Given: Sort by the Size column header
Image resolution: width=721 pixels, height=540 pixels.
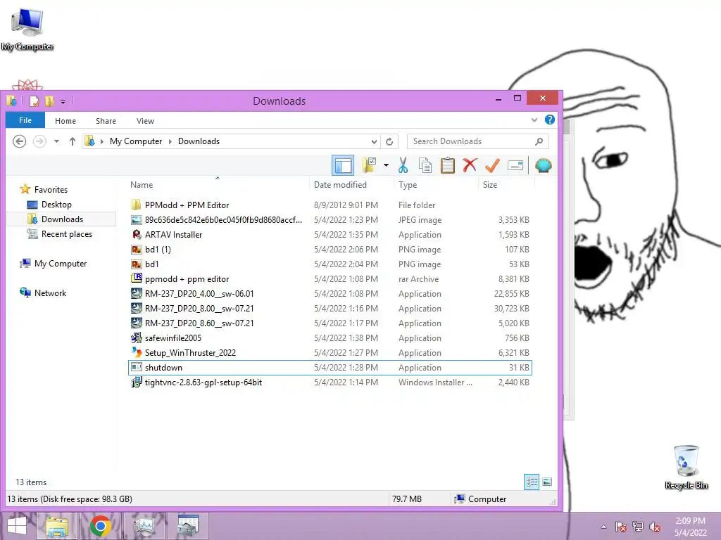Looking at the screenshot, I should click(490, 185).
